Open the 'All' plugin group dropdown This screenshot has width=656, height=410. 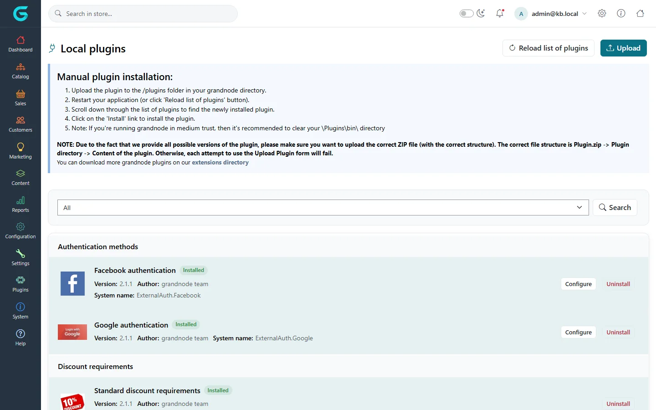tap(323, 207)
